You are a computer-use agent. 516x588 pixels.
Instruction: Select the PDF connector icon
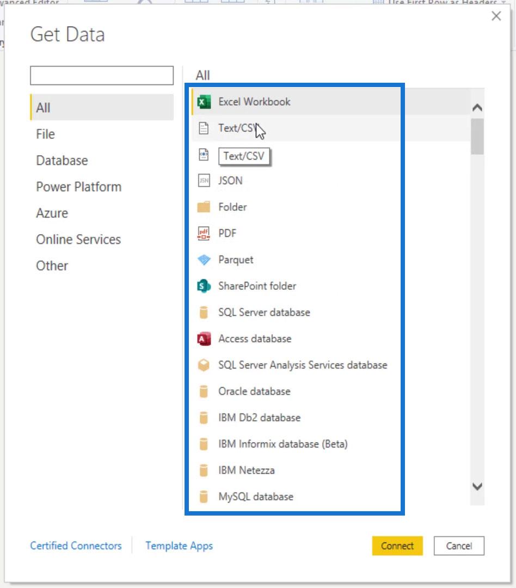[x=204, y=233]
